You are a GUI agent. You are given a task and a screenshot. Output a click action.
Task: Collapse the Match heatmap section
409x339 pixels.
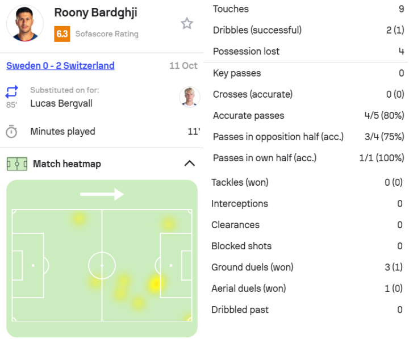coord(190,164)
